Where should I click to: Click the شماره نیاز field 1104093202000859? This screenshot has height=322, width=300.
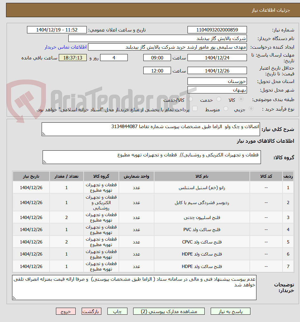(217, 30)
